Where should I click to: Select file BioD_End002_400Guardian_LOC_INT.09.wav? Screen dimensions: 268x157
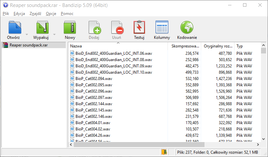[114, 66]
